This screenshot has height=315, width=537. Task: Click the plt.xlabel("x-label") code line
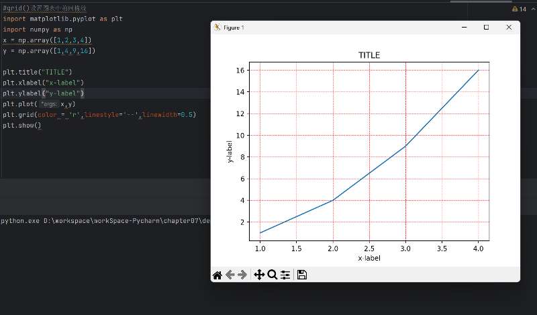44,83
